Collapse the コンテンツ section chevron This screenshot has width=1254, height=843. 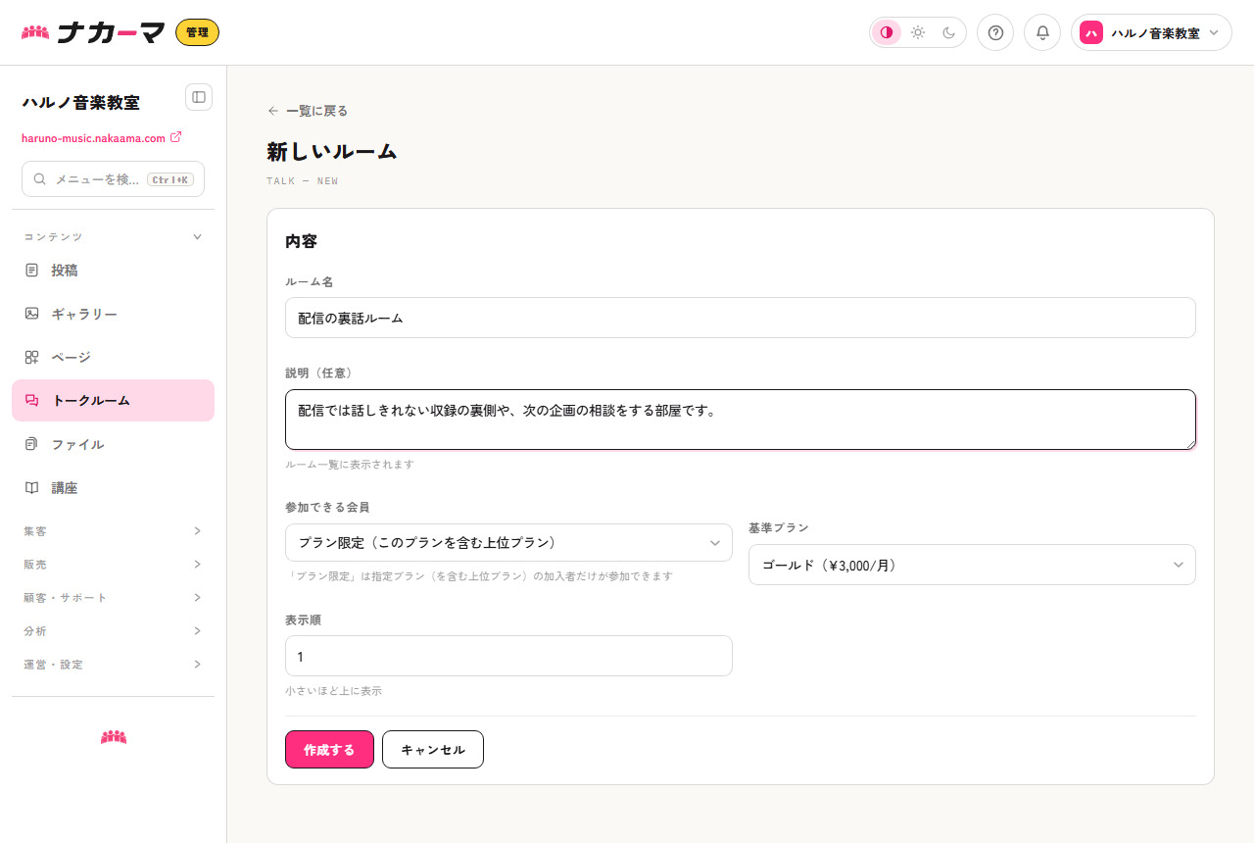click(x=197, y=236)
